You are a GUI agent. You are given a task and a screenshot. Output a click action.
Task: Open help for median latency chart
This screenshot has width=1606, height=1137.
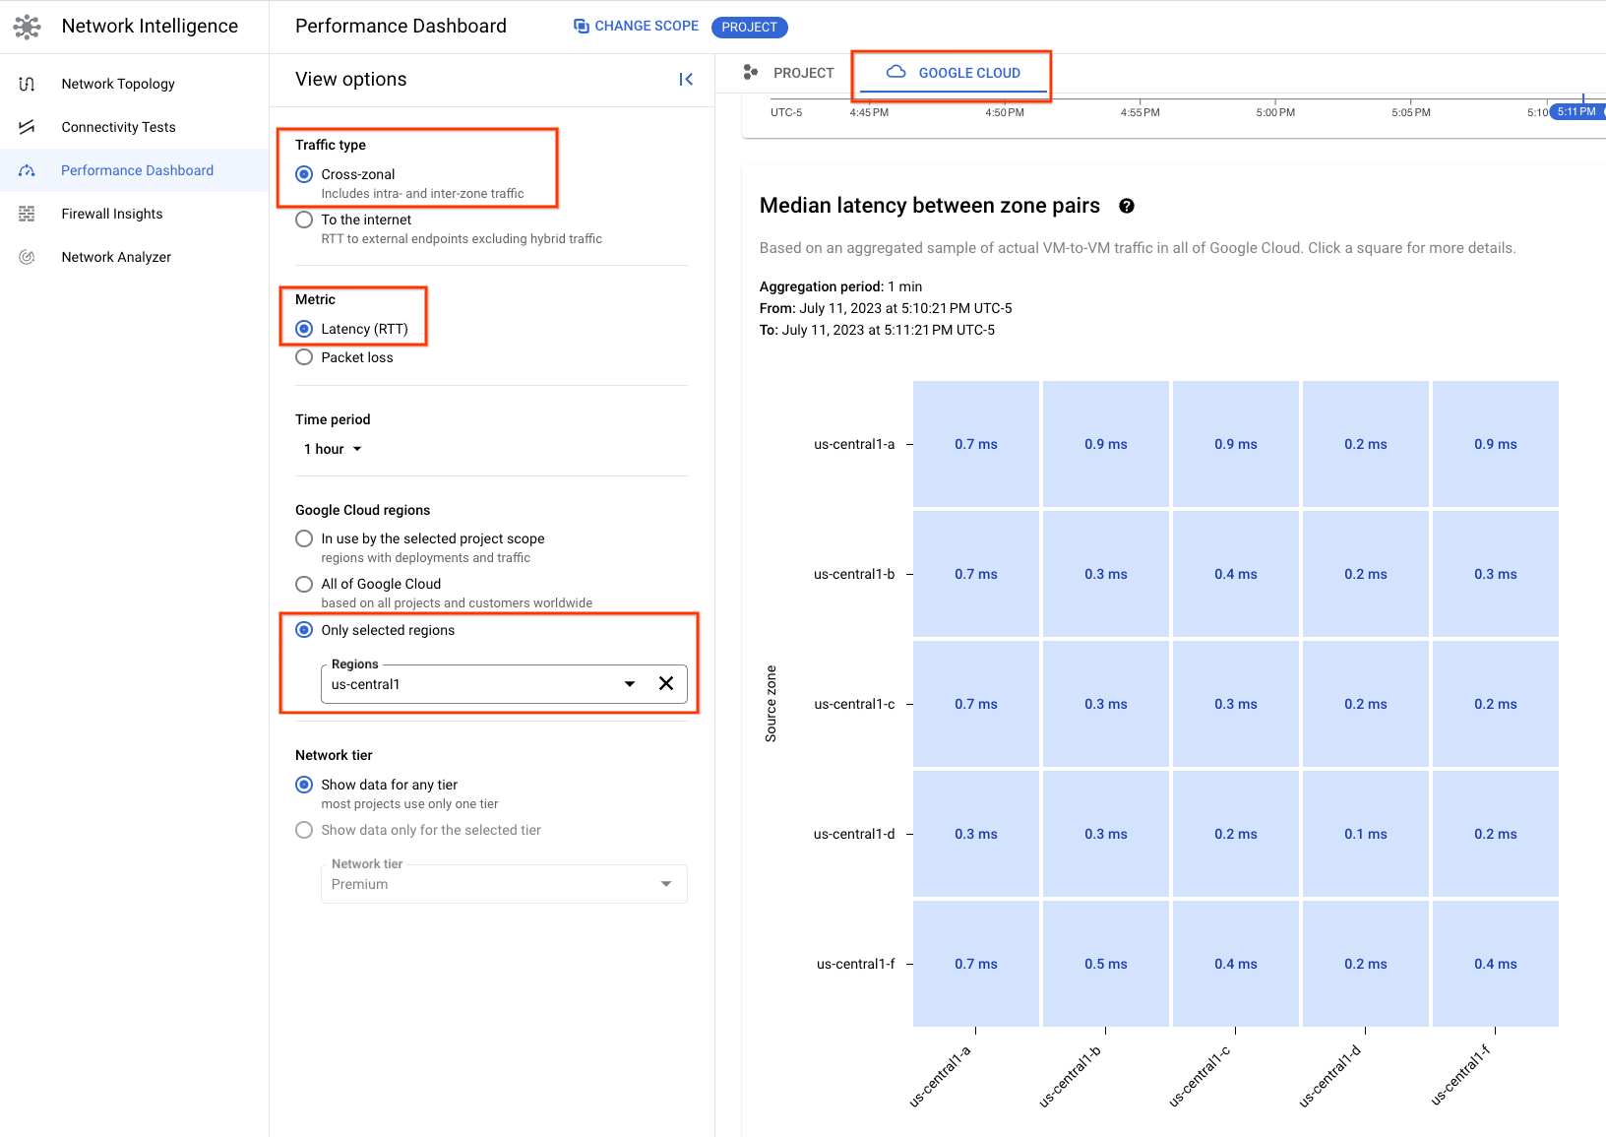1127,206
